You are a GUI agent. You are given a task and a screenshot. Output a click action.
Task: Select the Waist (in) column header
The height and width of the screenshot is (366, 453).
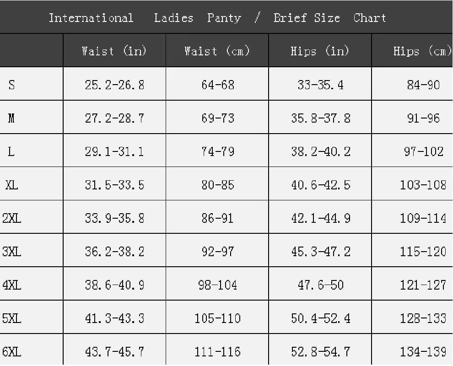tap(114, 51)
